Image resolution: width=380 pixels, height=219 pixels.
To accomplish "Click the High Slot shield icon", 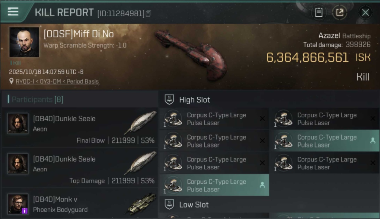I will click(x=169, y=100).
